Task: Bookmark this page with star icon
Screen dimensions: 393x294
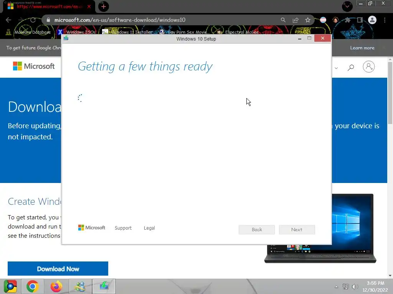Action: point(308,20)
